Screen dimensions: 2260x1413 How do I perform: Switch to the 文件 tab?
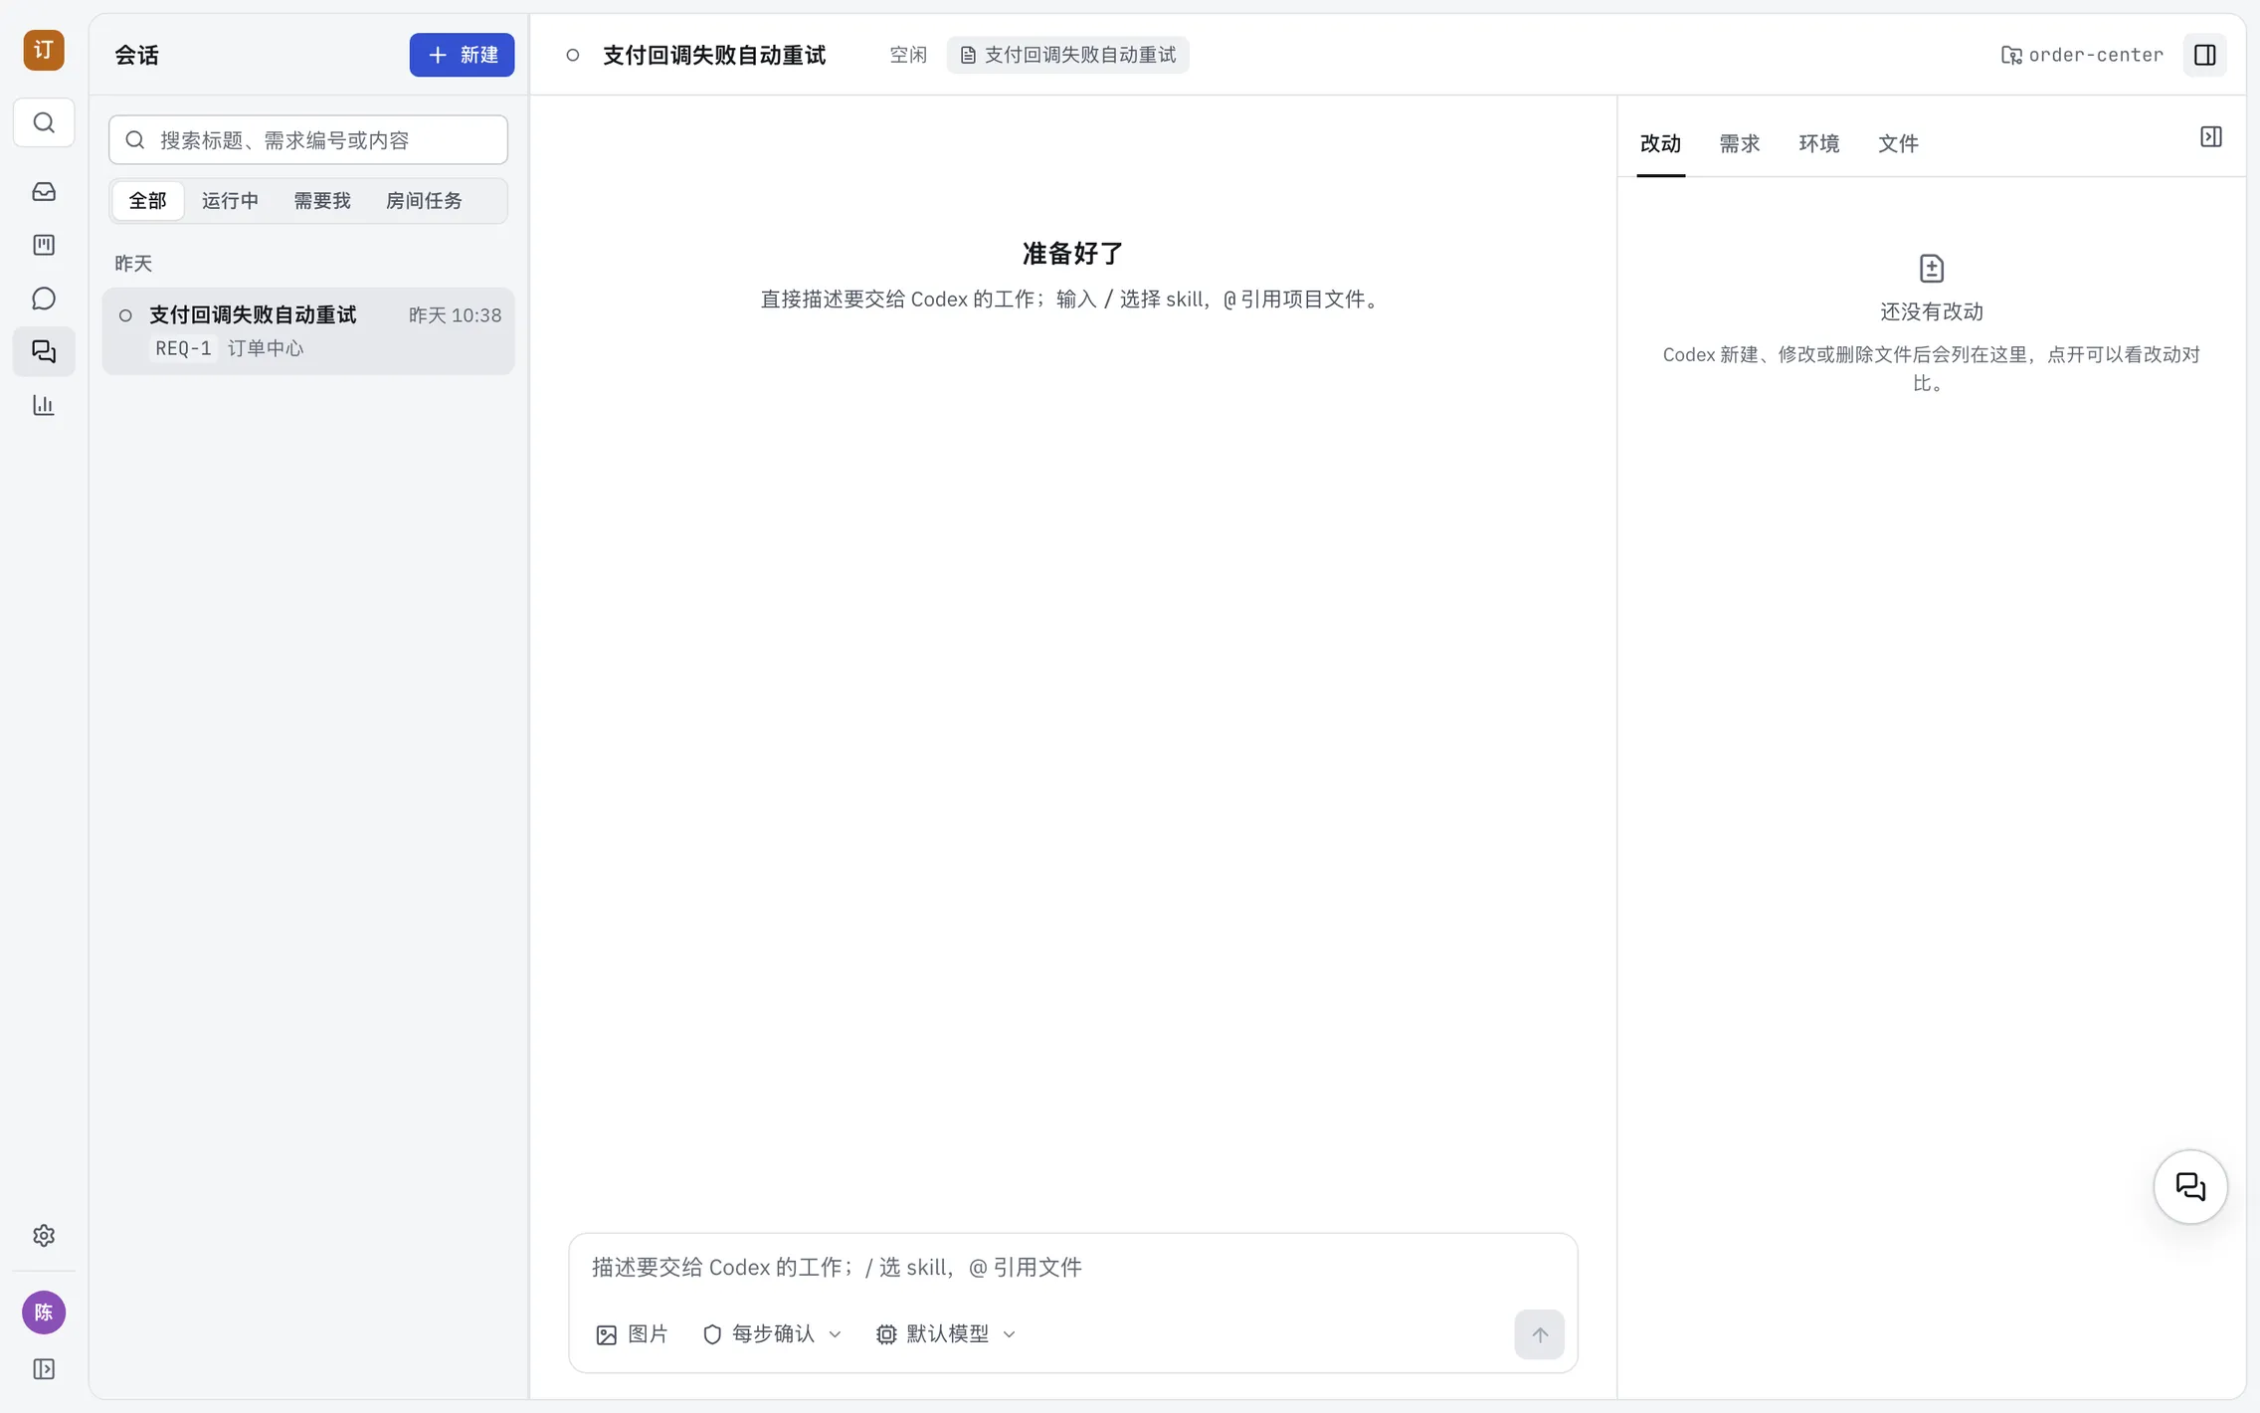(1898, 144)
